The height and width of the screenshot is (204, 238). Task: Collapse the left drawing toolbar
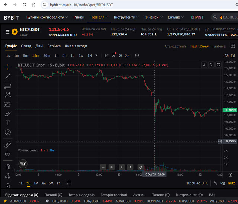(x=14, y=169)
